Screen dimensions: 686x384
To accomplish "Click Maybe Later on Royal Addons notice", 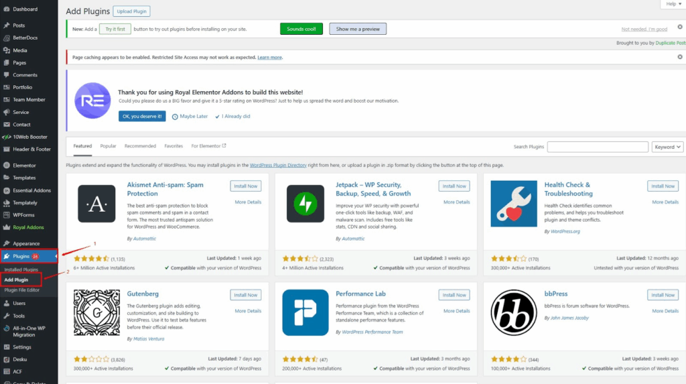I will [190, 117].
